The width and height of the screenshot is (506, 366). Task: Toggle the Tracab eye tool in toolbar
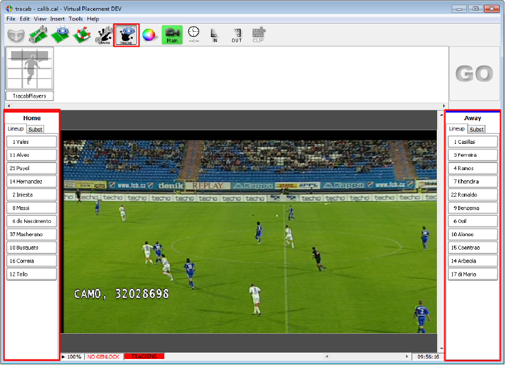tap(127, 35)
